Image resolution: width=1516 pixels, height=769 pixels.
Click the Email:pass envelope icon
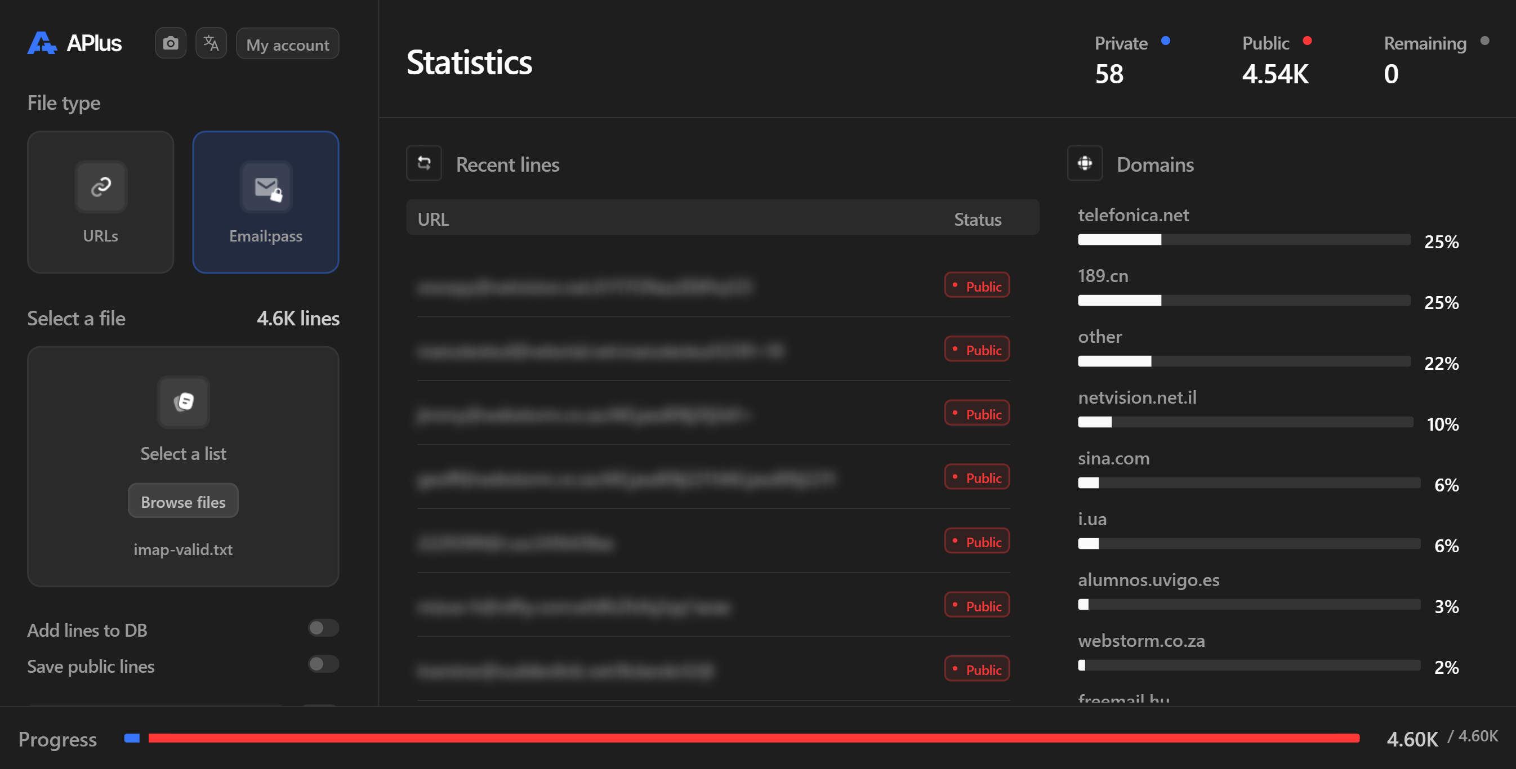[266, 187]
